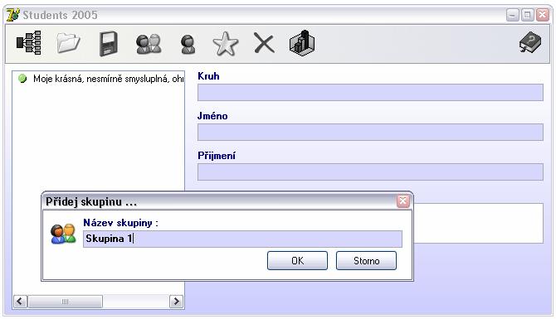The height and width of the screenshot is (319, 556).
Task: Select the 'Moje krásná' tree item
Action: pyautogui.click(x=108, y=79)
